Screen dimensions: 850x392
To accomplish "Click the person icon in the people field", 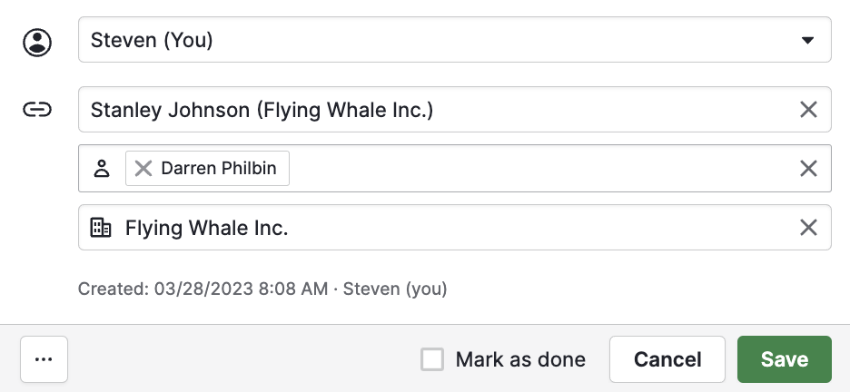I will 102,169.
